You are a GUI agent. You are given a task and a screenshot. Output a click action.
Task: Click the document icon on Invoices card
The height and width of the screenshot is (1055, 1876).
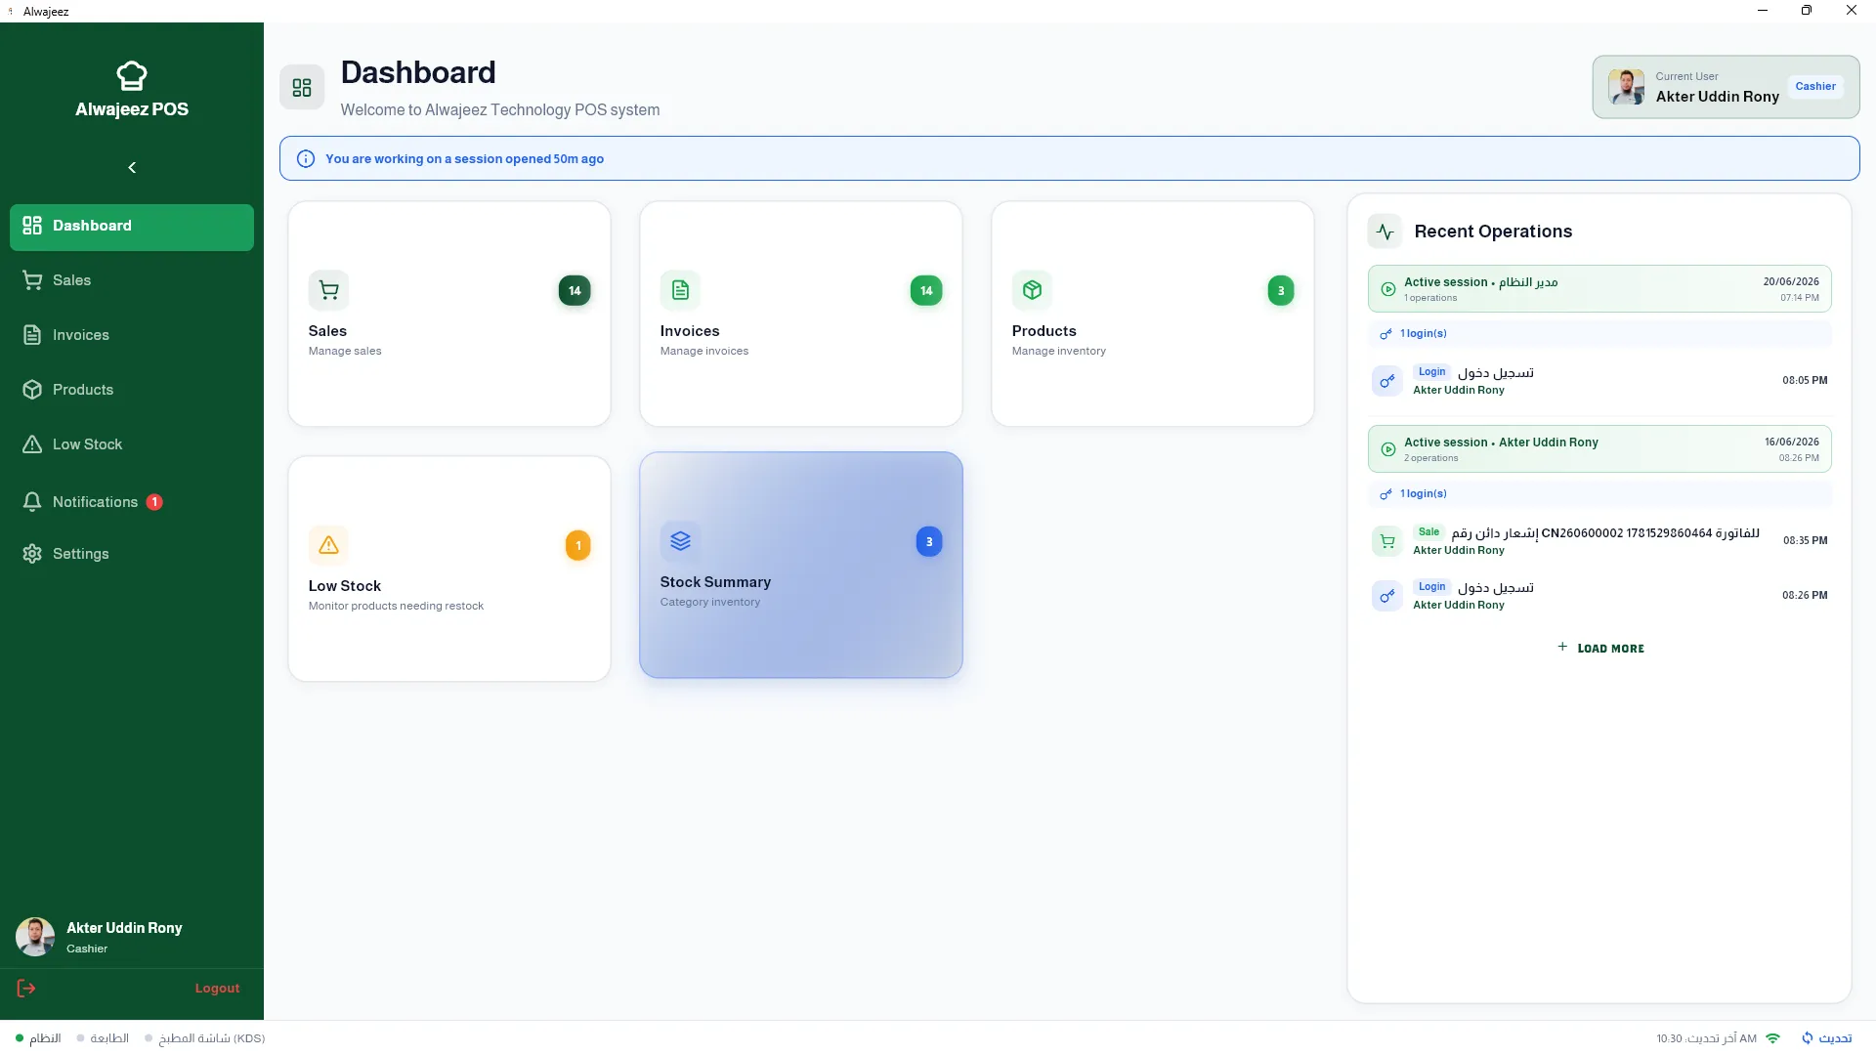pos(681,290)
